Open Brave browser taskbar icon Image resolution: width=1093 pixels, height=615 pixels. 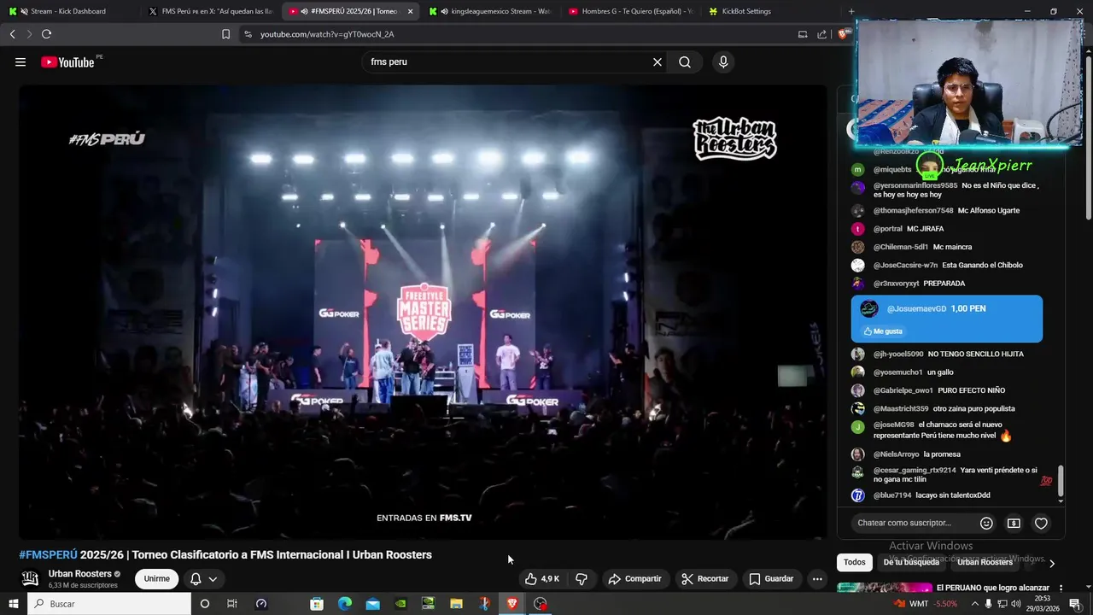(511, 604)
